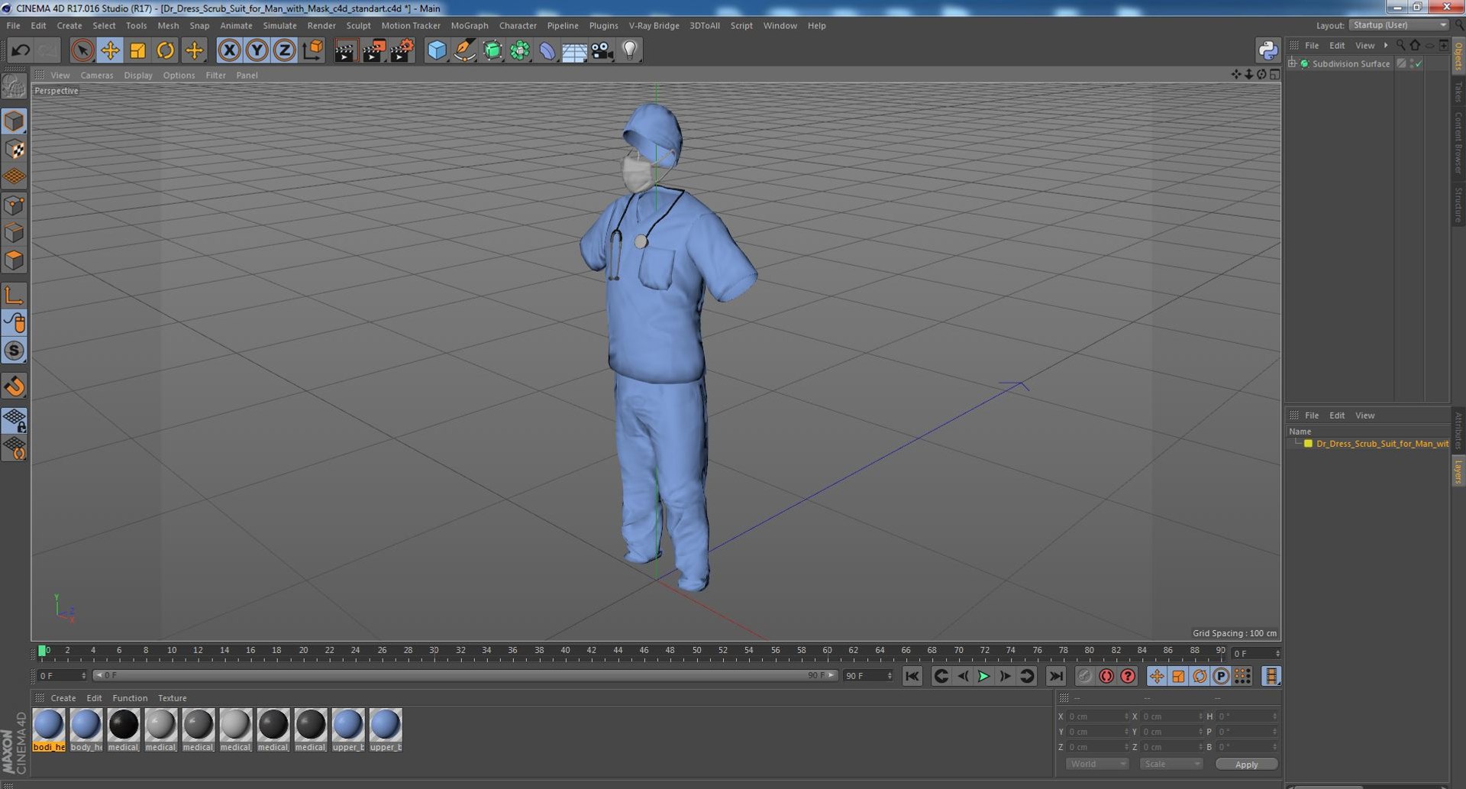This screenshot has width=1466, height=789.
Task: Select the first bodi_he material swatch
Action: pos(49,729)
